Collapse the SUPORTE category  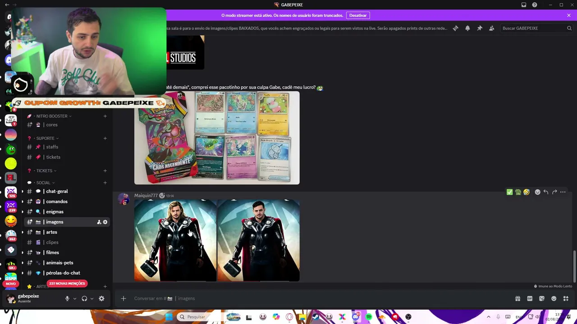pos(44,138)
